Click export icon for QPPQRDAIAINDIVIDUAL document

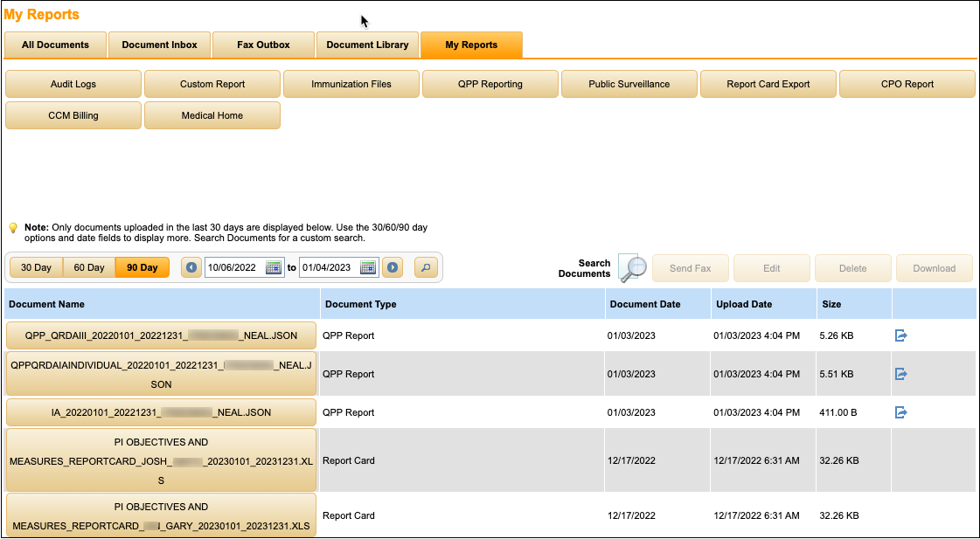[x=901, y=374]
